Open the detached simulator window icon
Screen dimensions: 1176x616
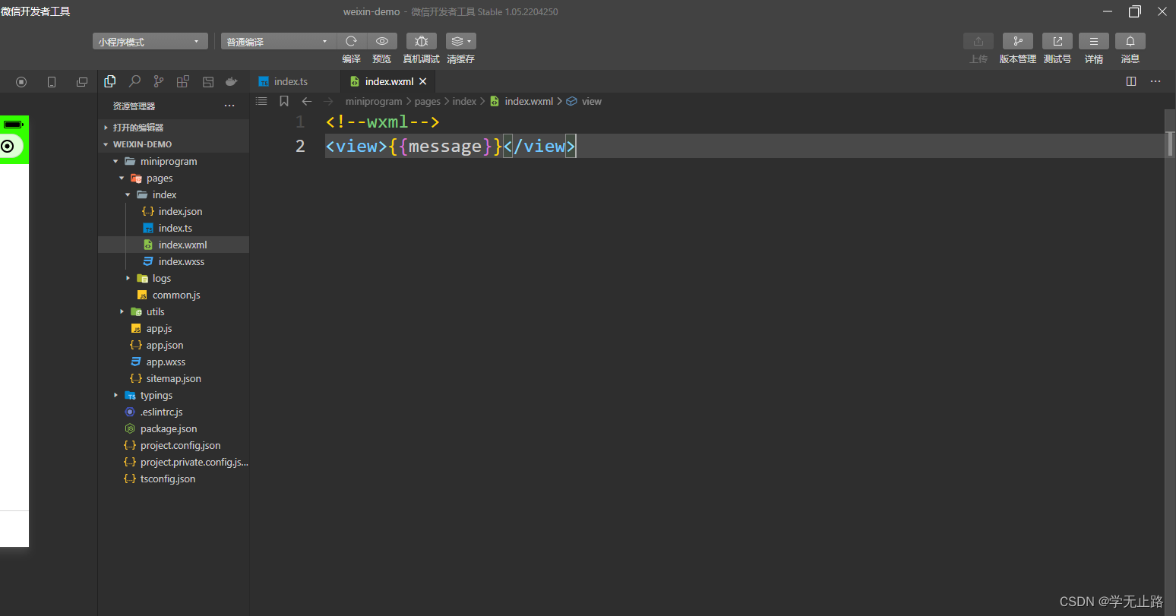click(82, 82)
